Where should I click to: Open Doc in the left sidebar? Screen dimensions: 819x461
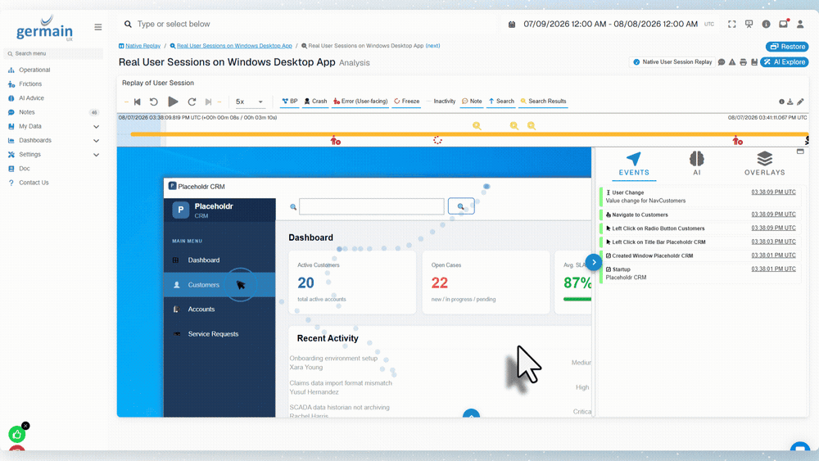pyautogui.click(x=25, y=169)
